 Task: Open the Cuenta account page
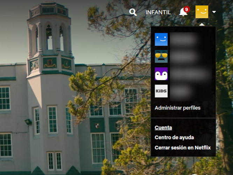pyautogui.click(x=163, y=127)
